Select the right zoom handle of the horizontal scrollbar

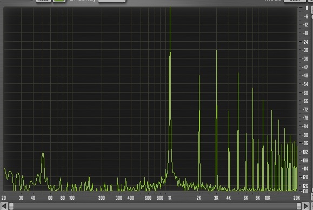pyautogui.click(x=299, y=206)
